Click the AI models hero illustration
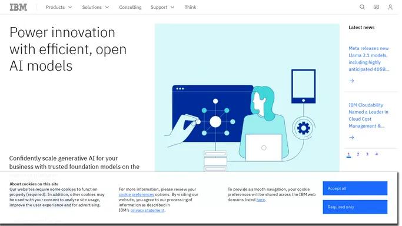Screen dimensions: 402x226 (x=247, y=97)
